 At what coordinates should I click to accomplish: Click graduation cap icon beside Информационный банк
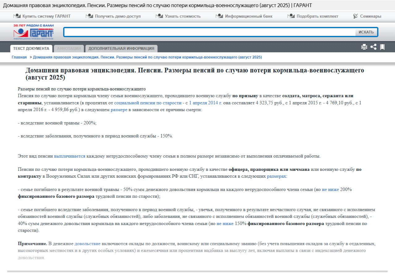[219, 16]
